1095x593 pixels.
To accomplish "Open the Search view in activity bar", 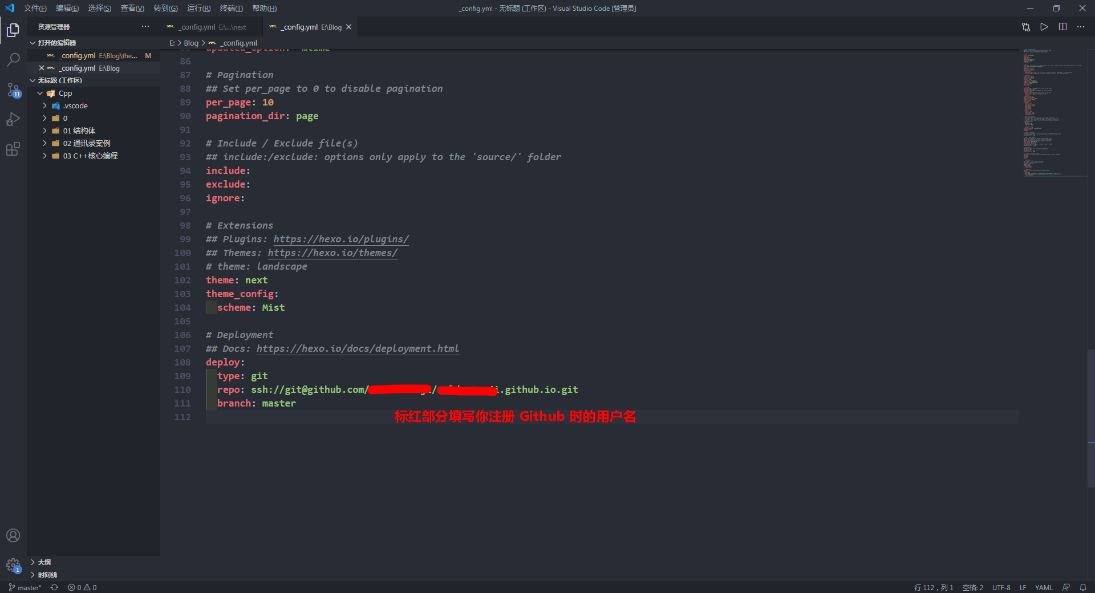I will [x=13, y=60].
